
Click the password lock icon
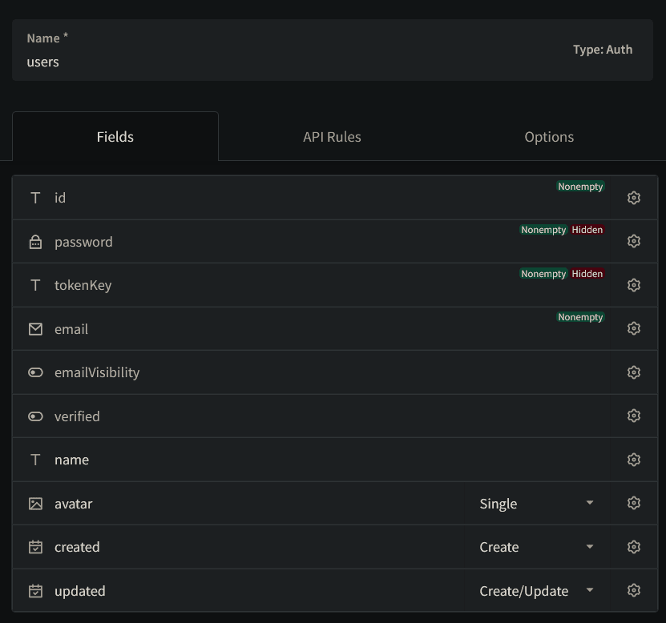coord(35,242)
